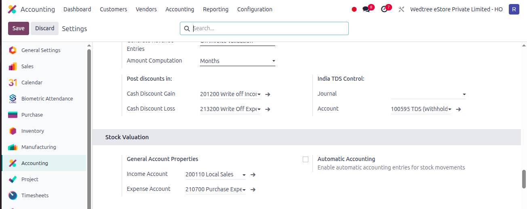Expand the India TDS Journal dropdown

coord(428,94)
